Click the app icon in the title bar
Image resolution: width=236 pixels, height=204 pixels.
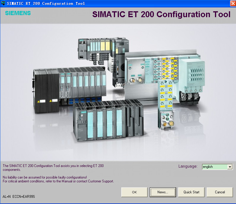(3, 3)
